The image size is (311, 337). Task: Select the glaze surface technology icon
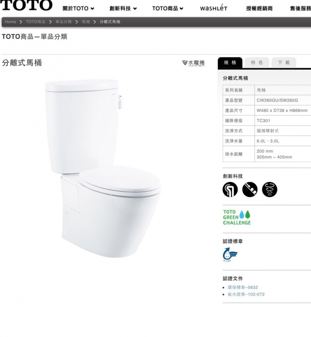250,189
